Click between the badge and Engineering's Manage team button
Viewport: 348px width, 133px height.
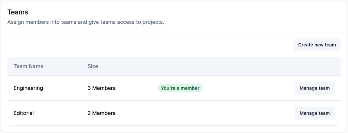pyautogui.click(x=248, y=88)
